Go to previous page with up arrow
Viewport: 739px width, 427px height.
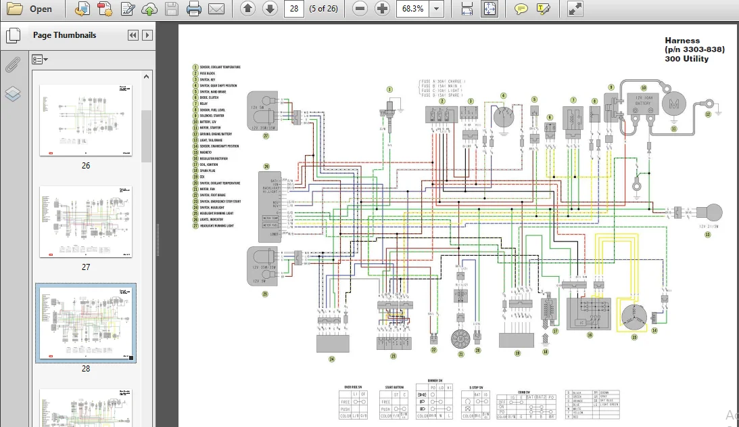tap(248, 9)
